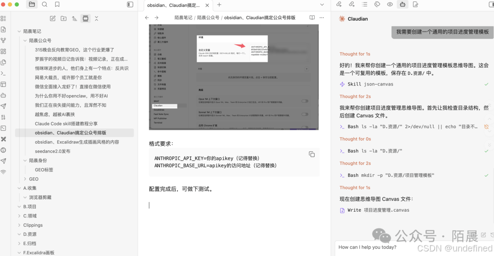Screen dimensions: 494x256
Task: Click 陌晨公众号 in the breadcrumb path
Action: click(x=208, y=18)
